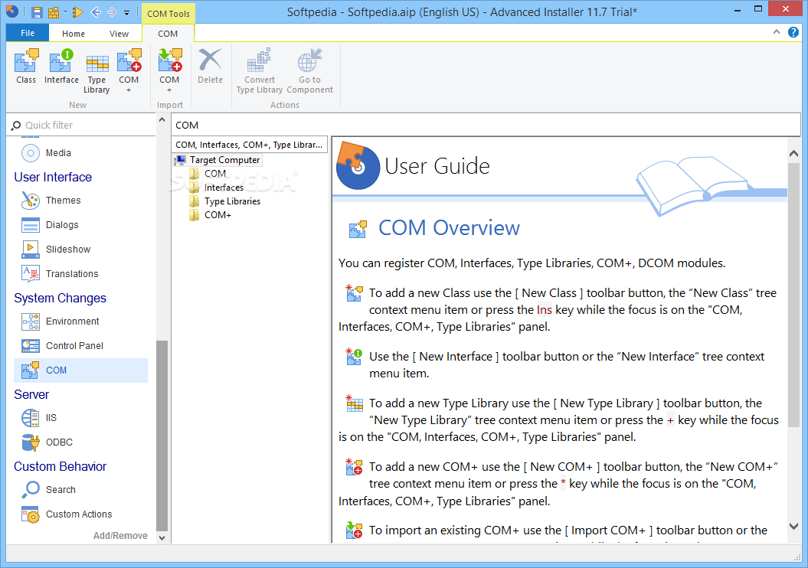808x568 pixels.
Task: Click the application logo icon in title bar
Action: 11,11
